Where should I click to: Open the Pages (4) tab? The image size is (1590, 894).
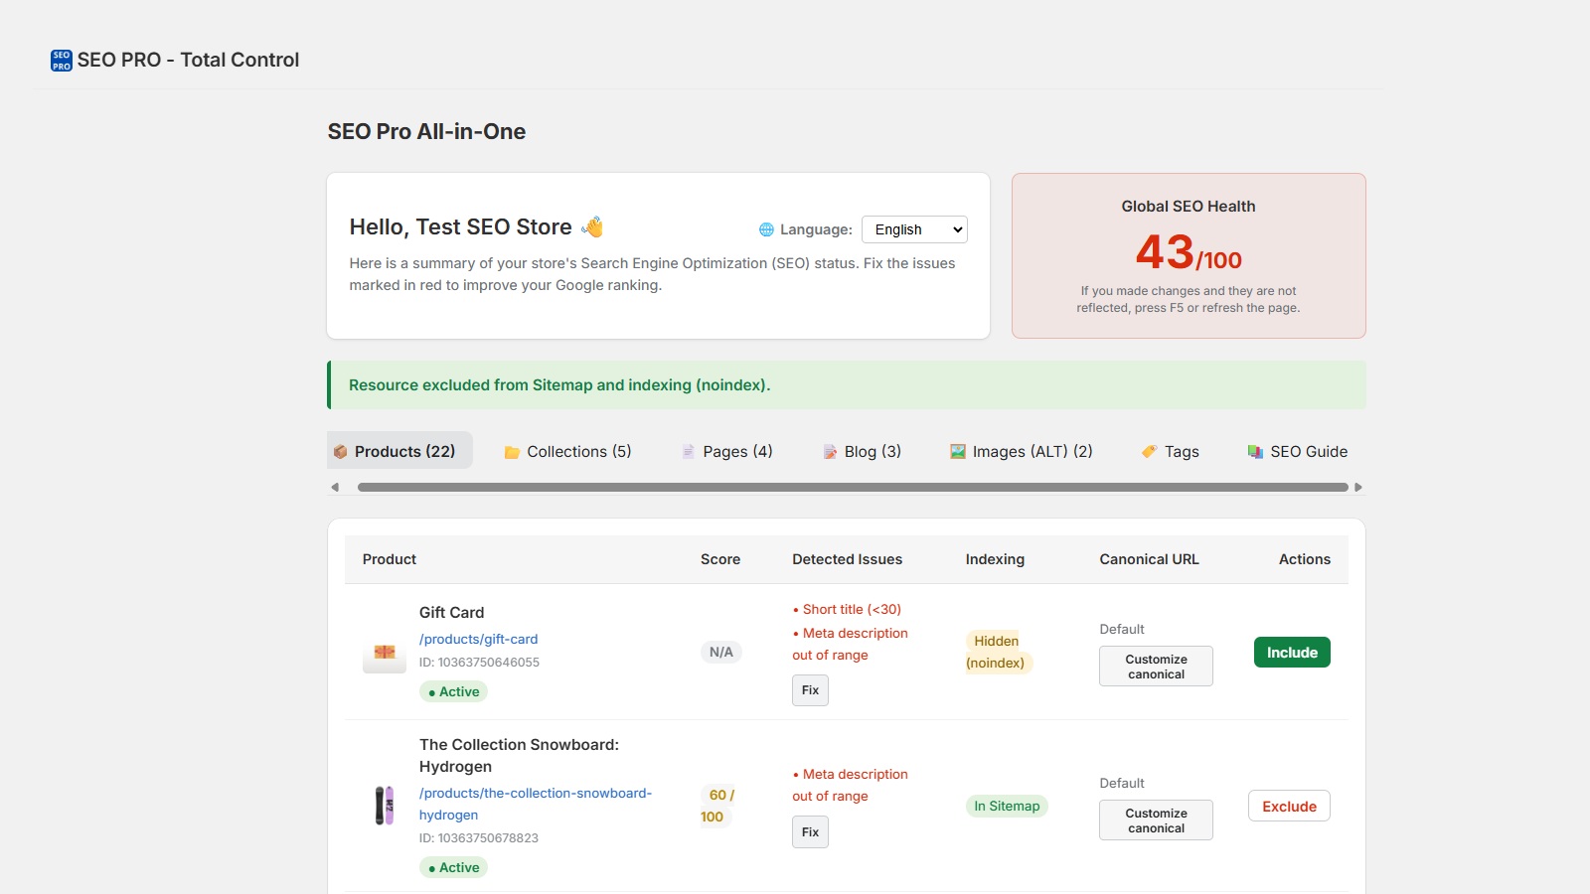tap(726, 451)
